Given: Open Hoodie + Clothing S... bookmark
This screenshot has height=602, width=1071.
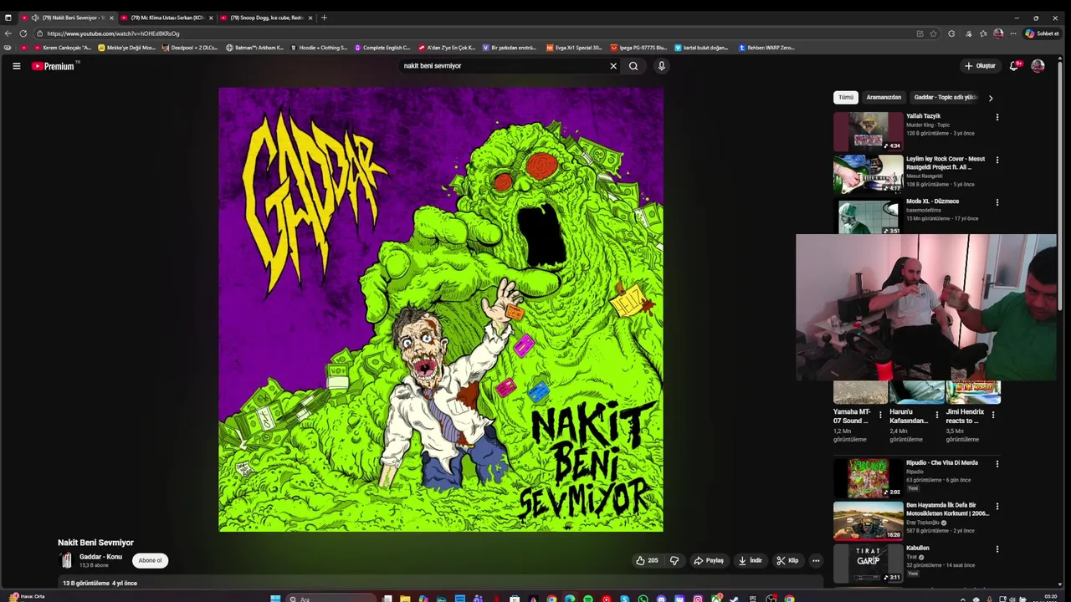Looking at the screenshot, I should 319,48.
